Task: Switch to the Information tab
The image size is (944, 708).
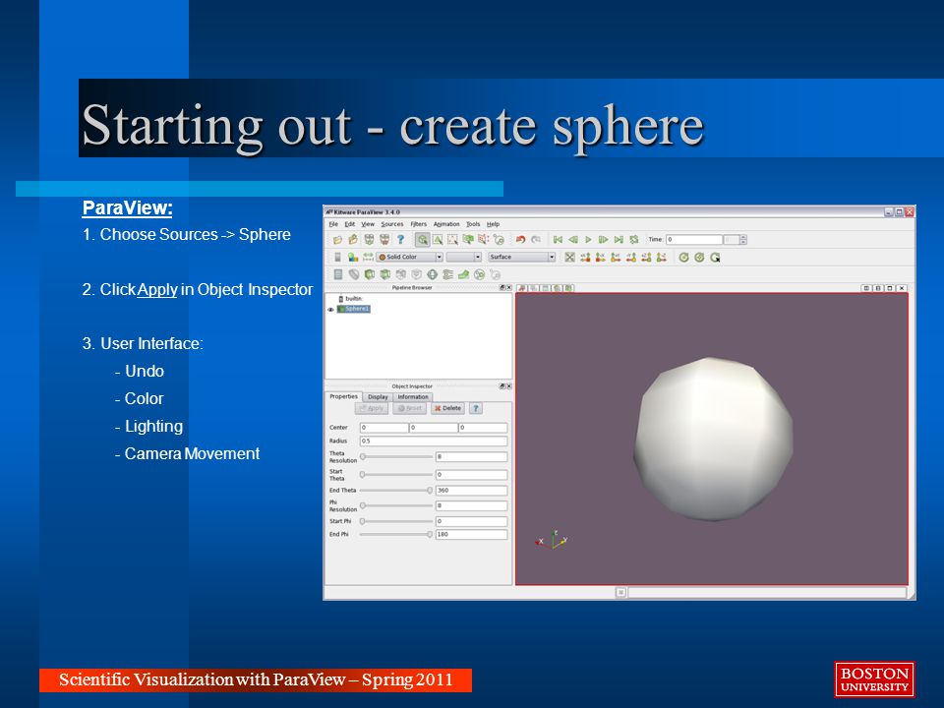Action: point(413,397)
